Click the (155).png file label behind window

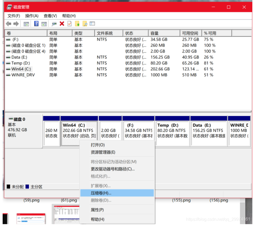point(181,200)
